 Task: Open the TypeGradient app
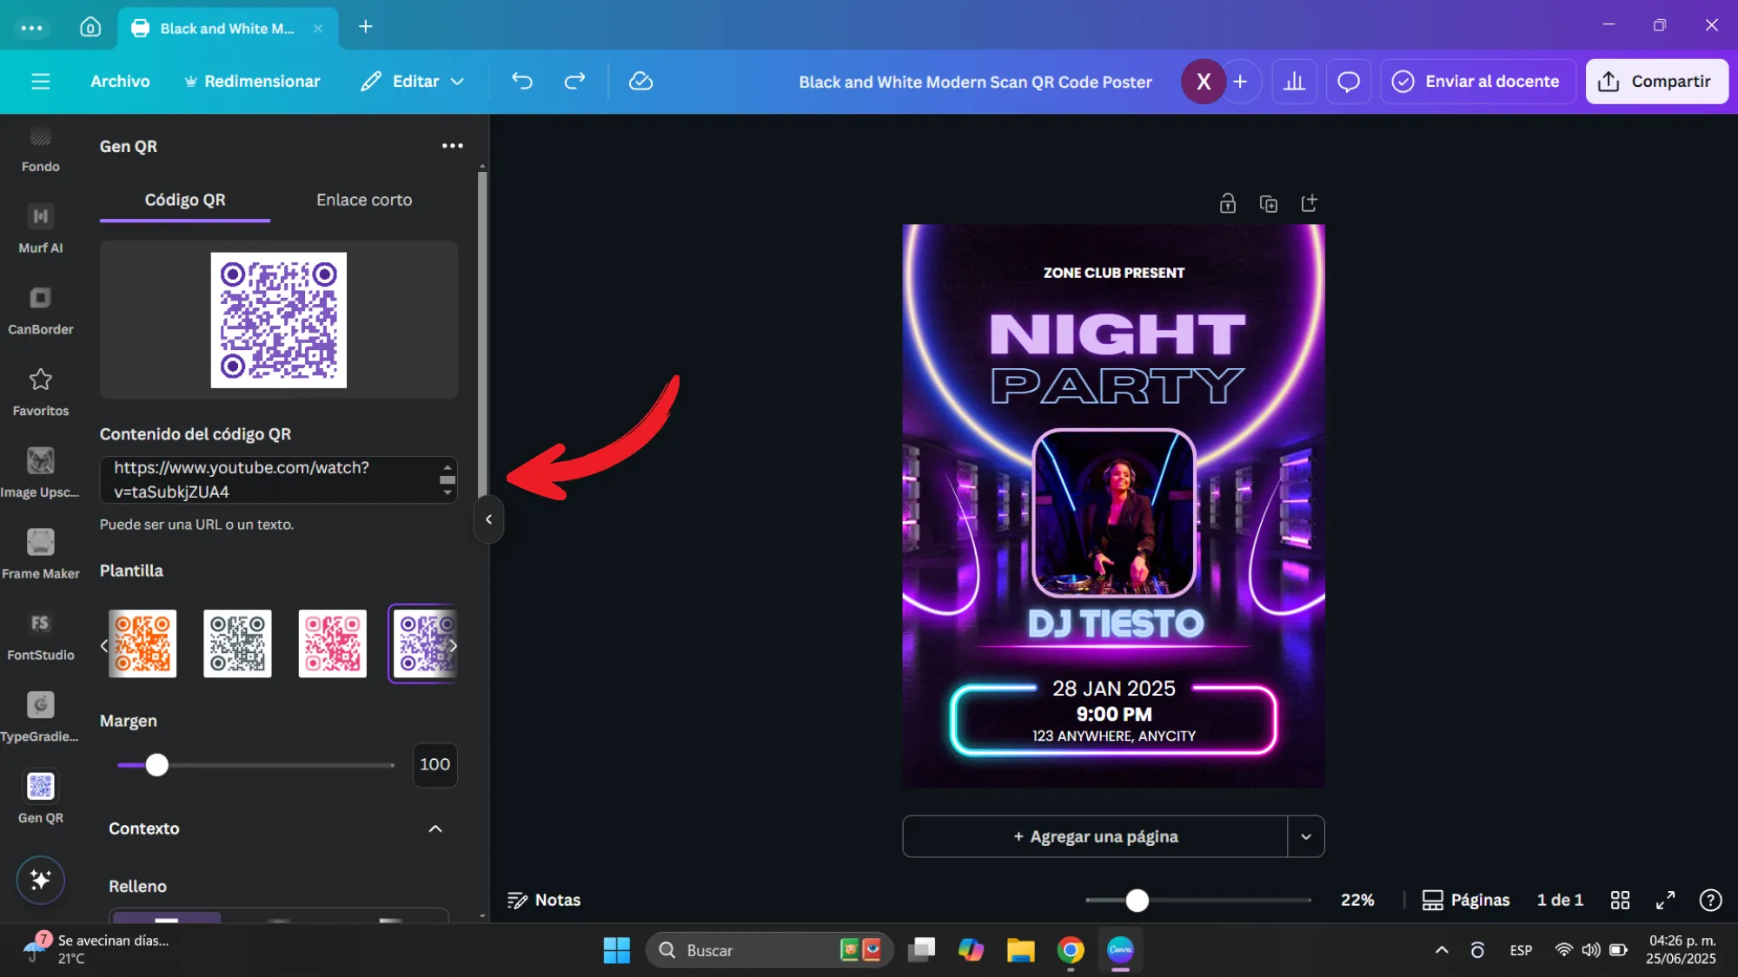[x=40, y=718]
